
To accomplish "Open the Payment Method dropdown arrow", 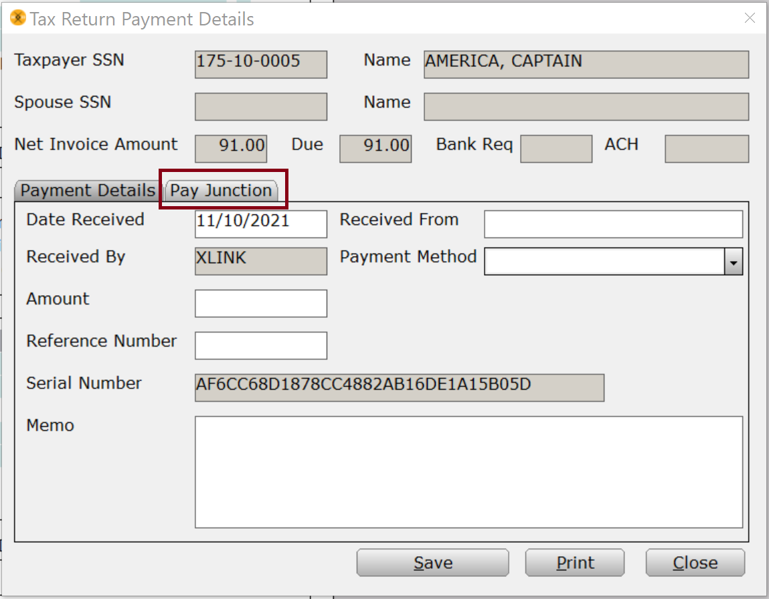I will pos(734,262).
